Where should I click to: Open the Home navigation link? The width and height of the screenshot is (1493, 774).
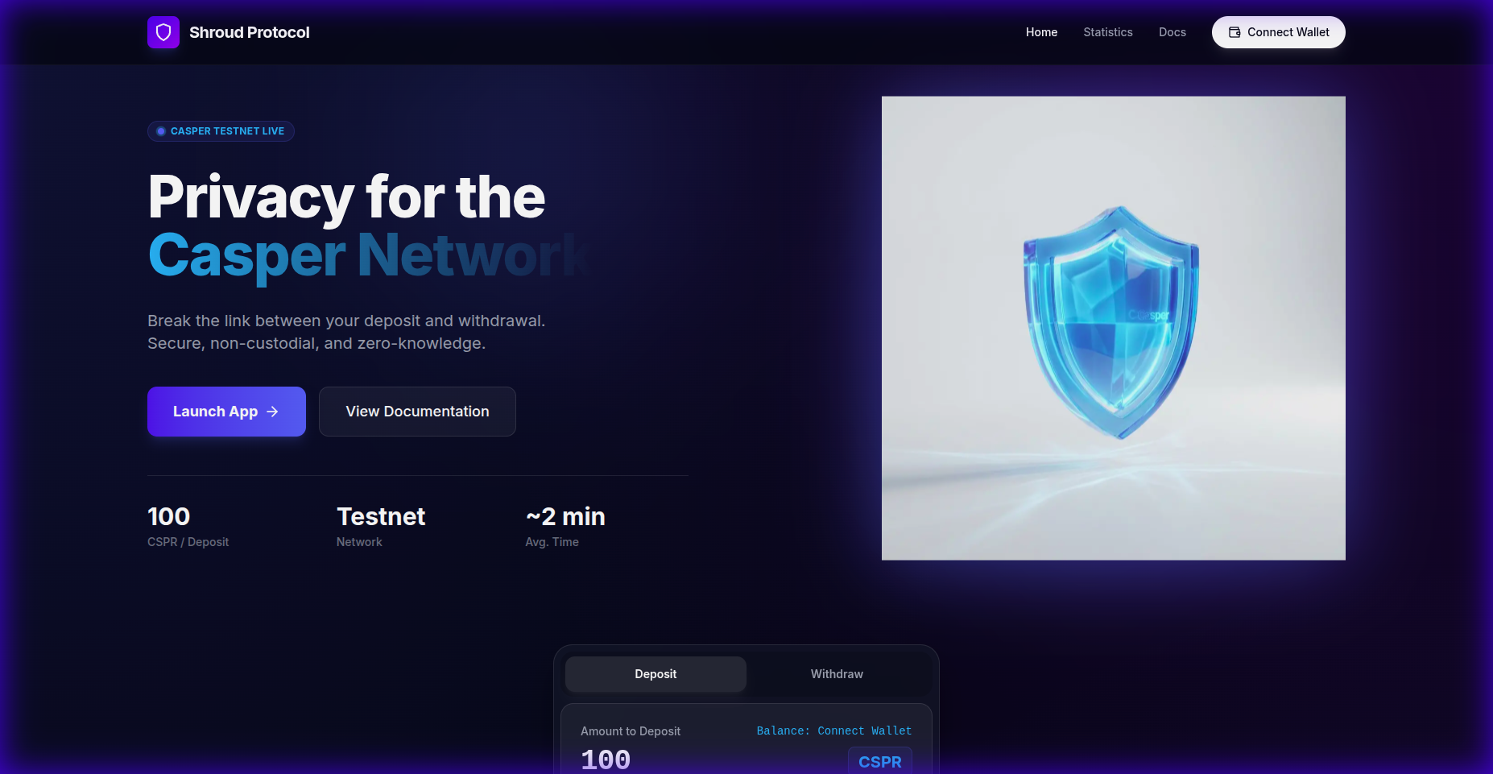[x=1041, y=32]
